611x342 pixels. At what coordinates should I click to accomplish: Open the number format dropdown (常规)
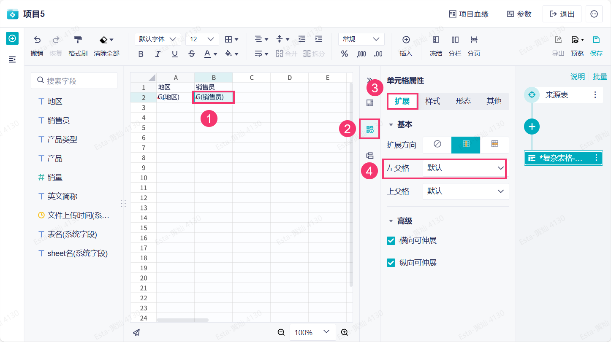[x=361, y=39]
